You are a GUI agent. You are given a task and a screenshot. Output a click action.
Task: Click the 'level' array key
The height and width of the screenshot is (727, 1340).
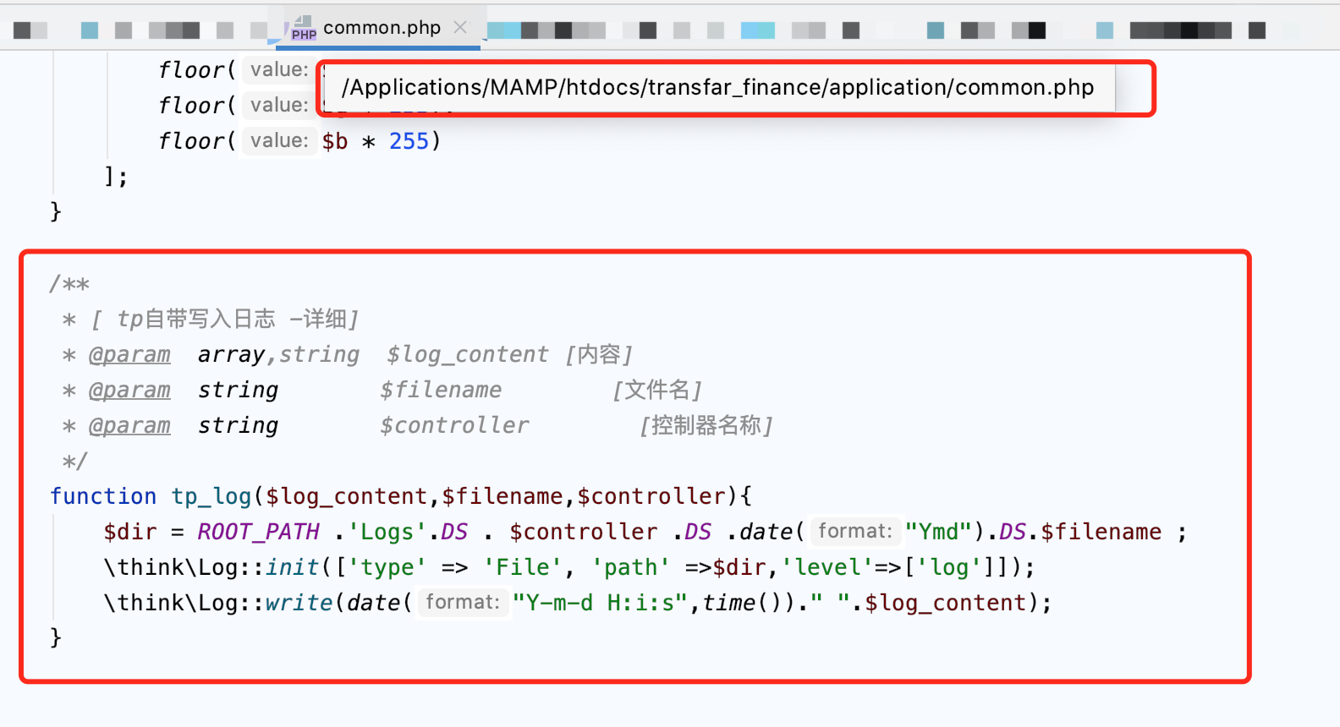[x=827, y=567]
